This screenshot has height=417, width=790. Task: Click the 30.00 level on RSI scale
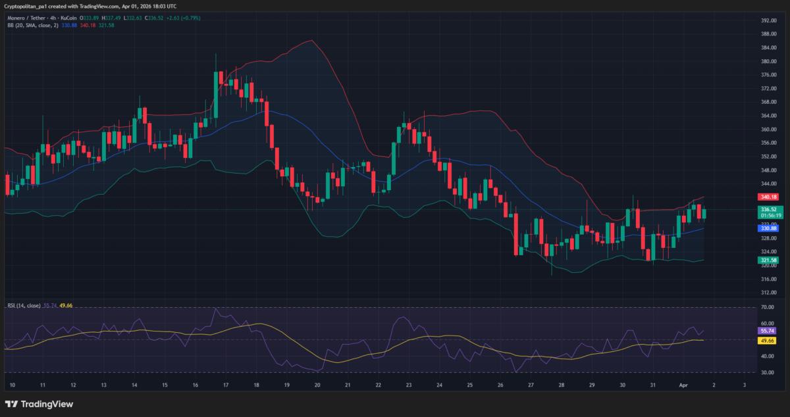766,372
